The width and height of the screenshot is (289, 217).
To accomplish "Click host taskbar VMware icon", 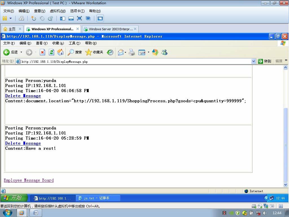I will point(21,213).
